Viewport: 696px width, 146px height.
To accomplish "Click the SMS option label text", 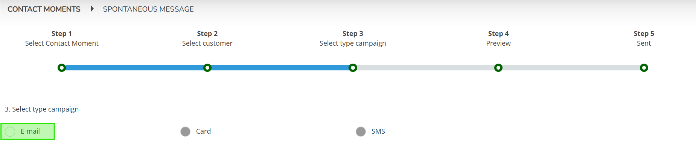I will (378, 131).
